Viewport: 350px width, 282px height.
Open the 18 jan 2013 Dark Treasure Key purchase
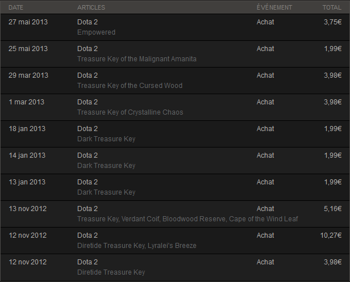pos(175,134)
